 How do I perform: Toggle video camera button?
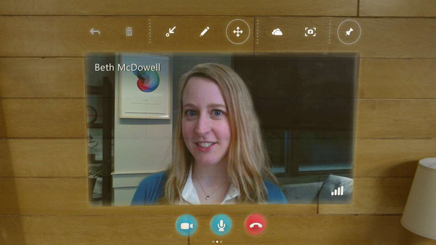point(187,226)
